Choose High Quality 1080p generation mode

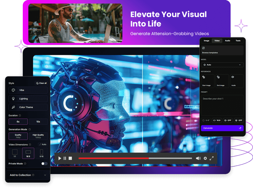(38, 136)
